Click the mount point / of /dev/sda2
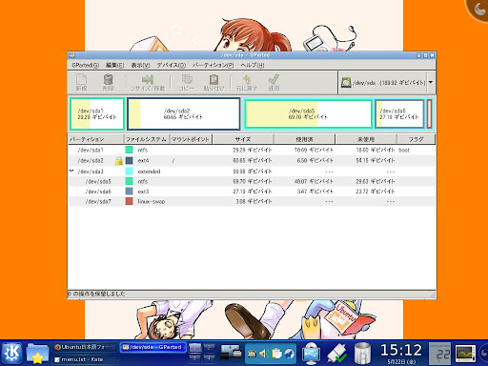This screenshot has width=488, height=366. (x=173, y=161)
